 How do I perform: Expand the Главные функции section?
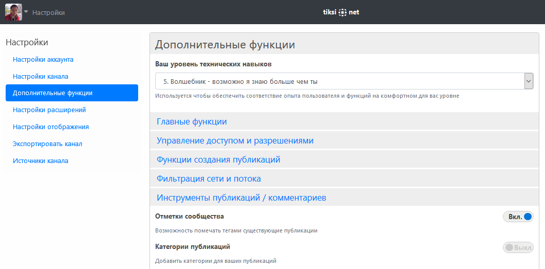192,122
